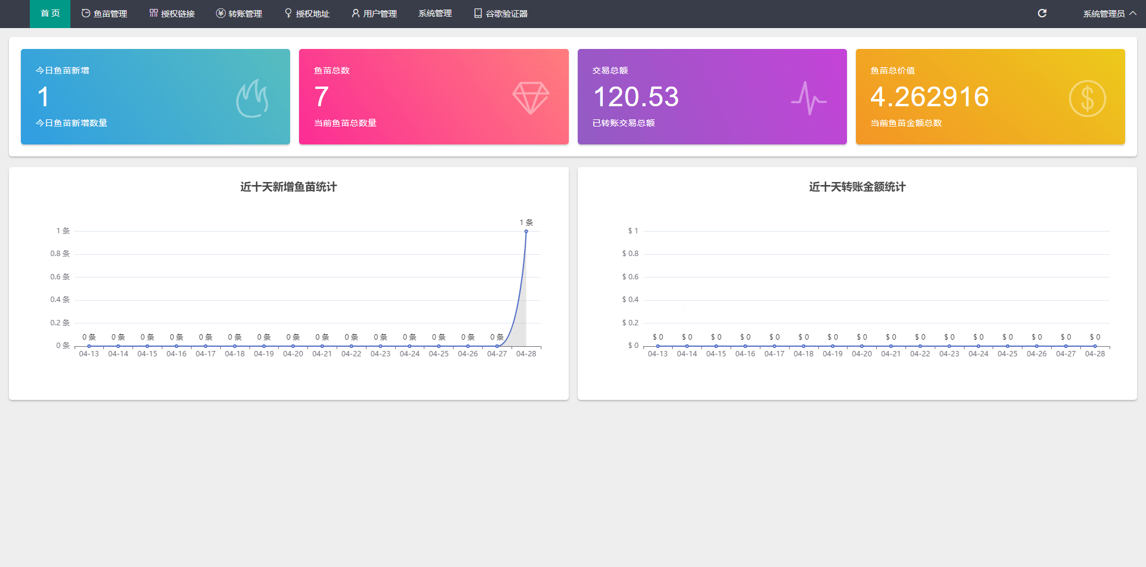Viewport: 1146px width, 567px height.
Task: Open the 用户管理 menu
Action: coord(374,14)
